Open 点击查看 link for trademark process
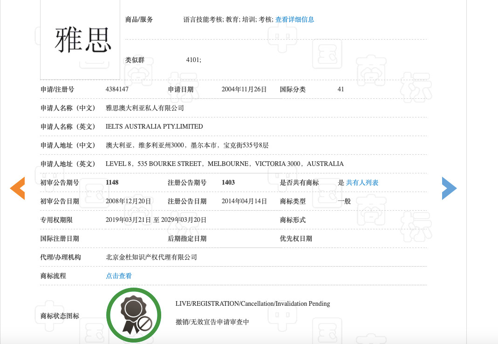 tap(118, 276)
